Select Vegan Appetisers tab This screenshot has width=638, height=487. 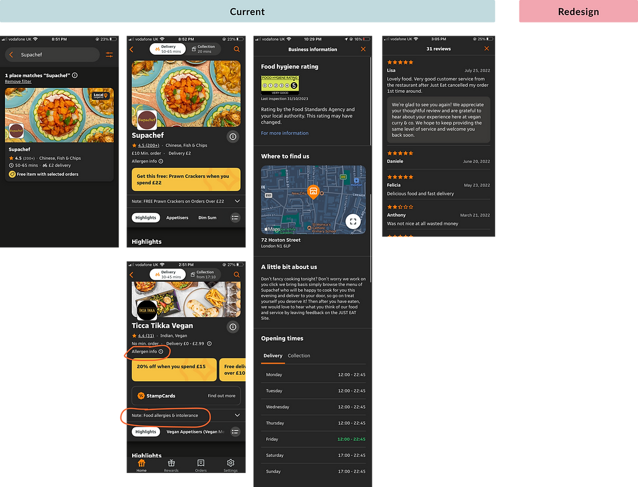tap(195, 432)
